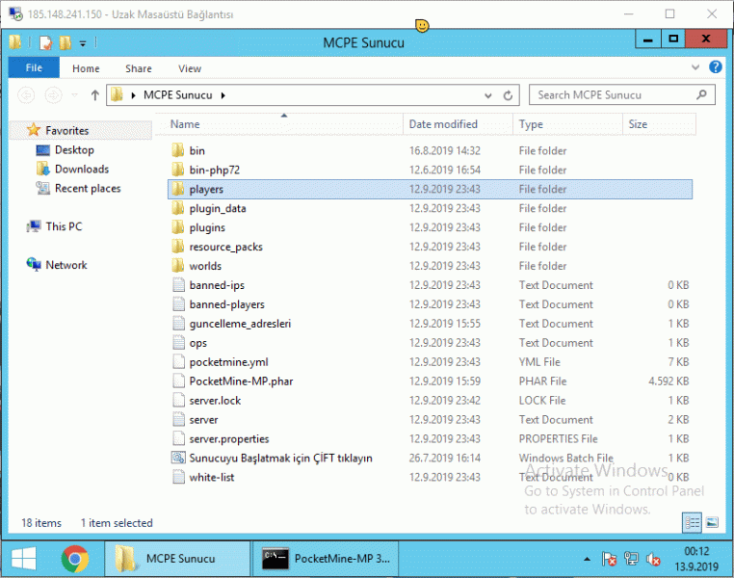Select the plugin_data folder icon
The height and width of the screenshot is (578, 734).
pos(178,208)
